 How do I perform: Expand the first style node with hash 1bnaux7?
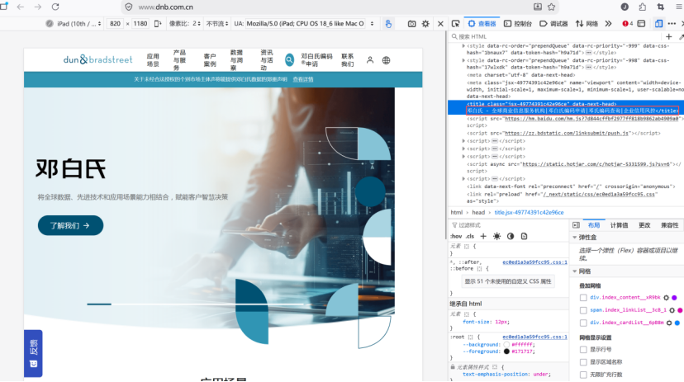463,45
